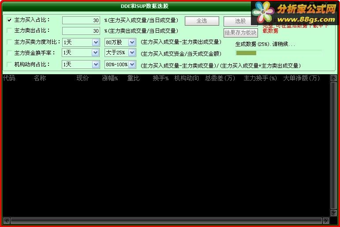
Task: Click the vertical scrollbar down arrow
Action: (334, 213)
